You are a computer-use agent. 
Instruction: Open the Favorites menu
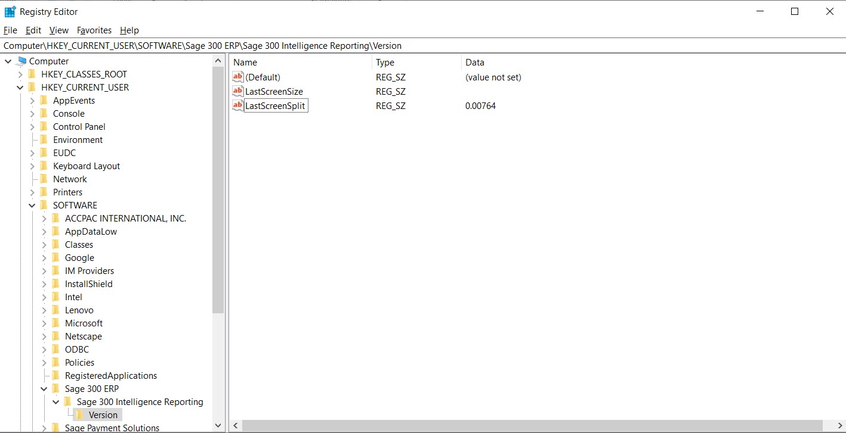coord(94,30)
